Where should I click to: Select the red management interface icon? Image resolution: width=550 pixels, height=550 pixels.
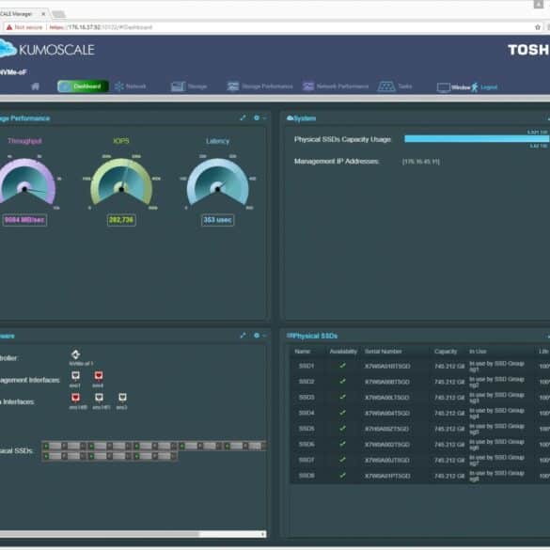[99, 376]
